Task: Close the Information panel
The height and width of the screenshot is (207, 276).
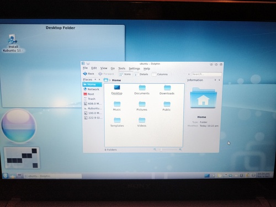Action: pos(219,80)
